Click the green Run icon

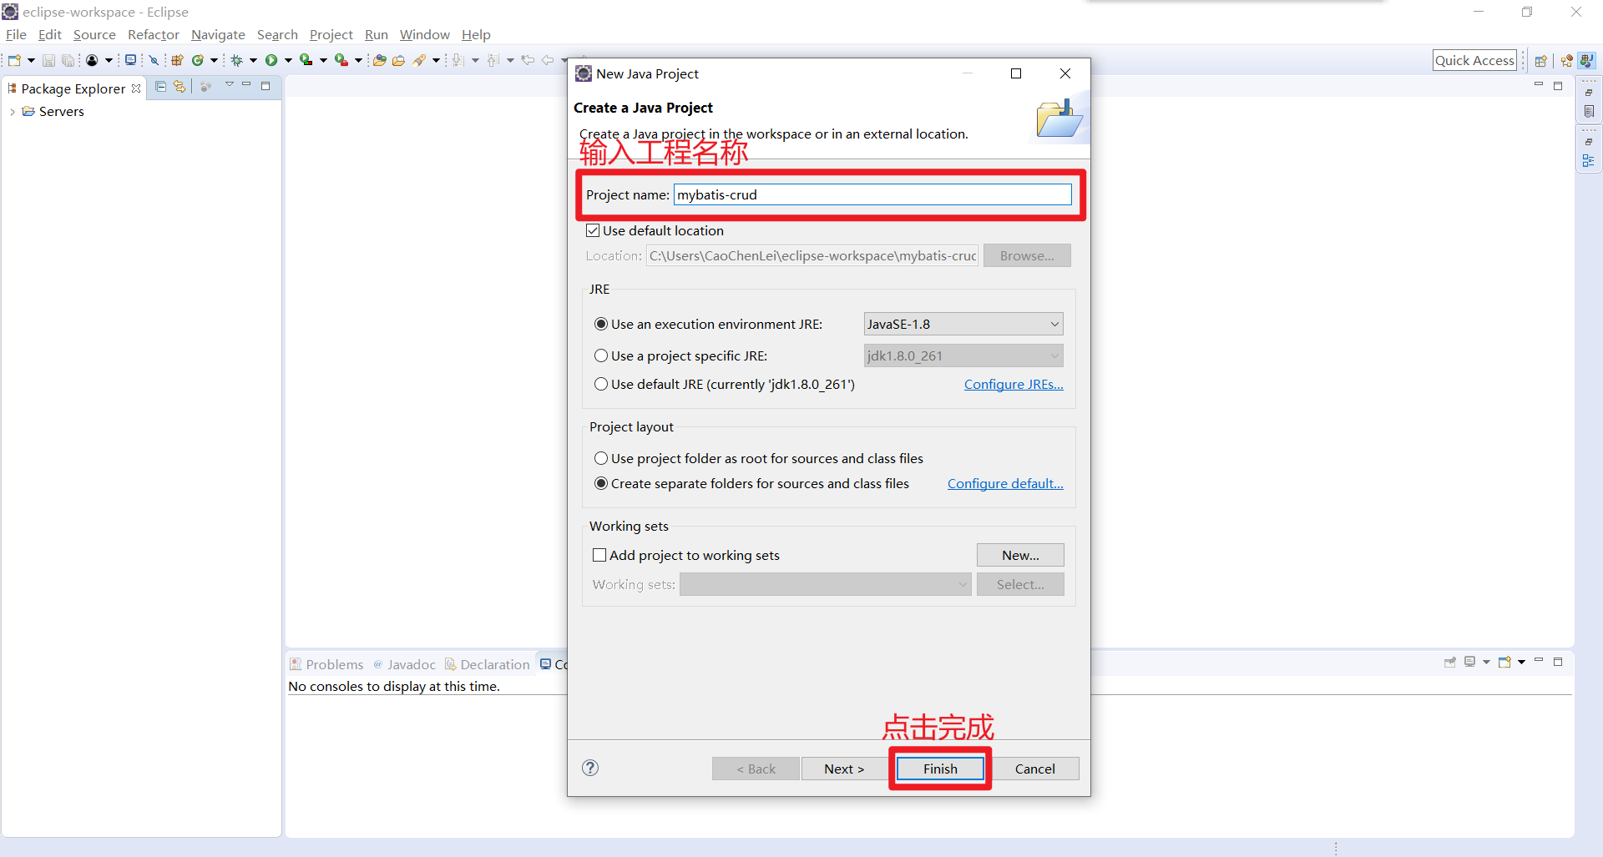(271, 60)
